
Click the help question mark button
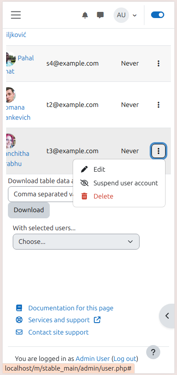click(x=153, y=352)
